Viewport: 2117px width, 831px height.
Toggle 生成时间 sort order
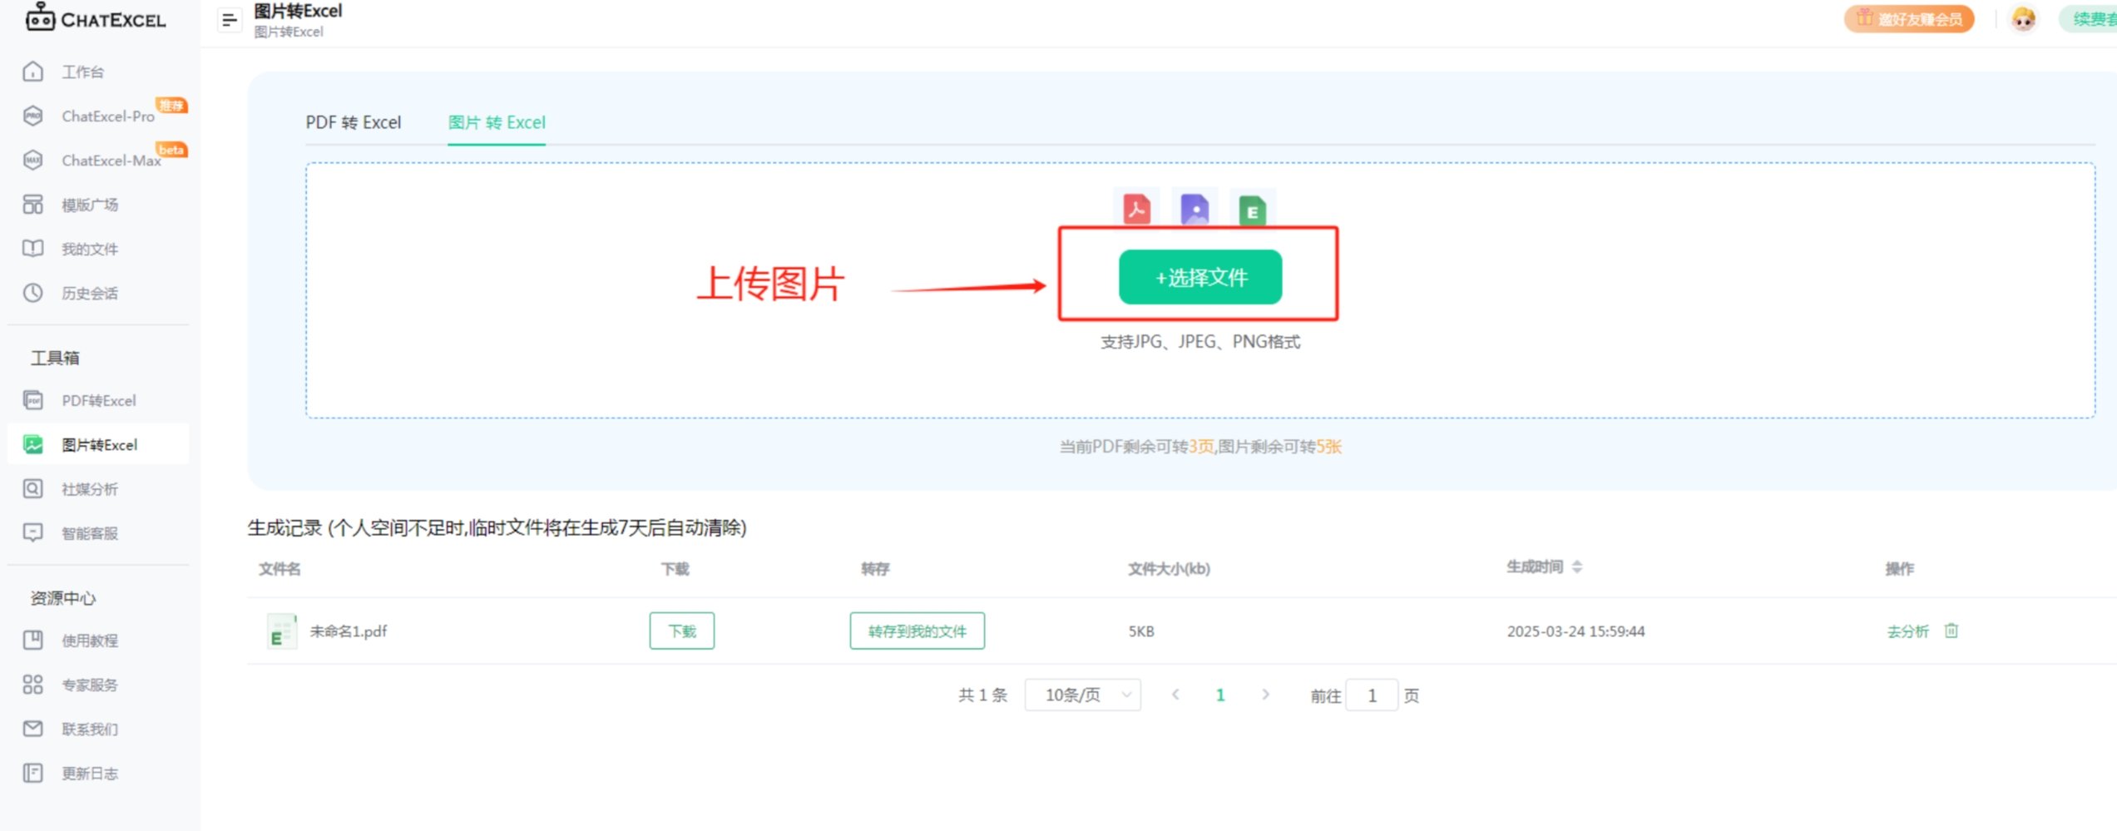[x=1576, y=566]
